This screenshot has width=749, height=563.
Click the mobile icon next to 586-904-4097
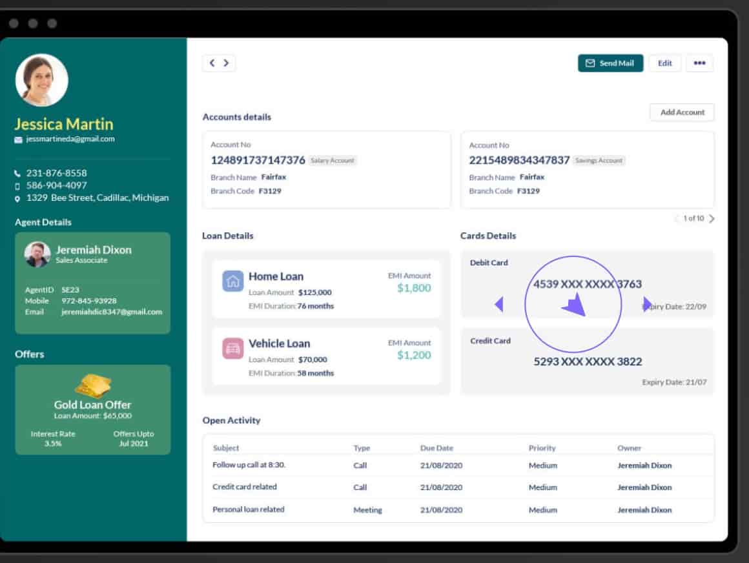17,186
